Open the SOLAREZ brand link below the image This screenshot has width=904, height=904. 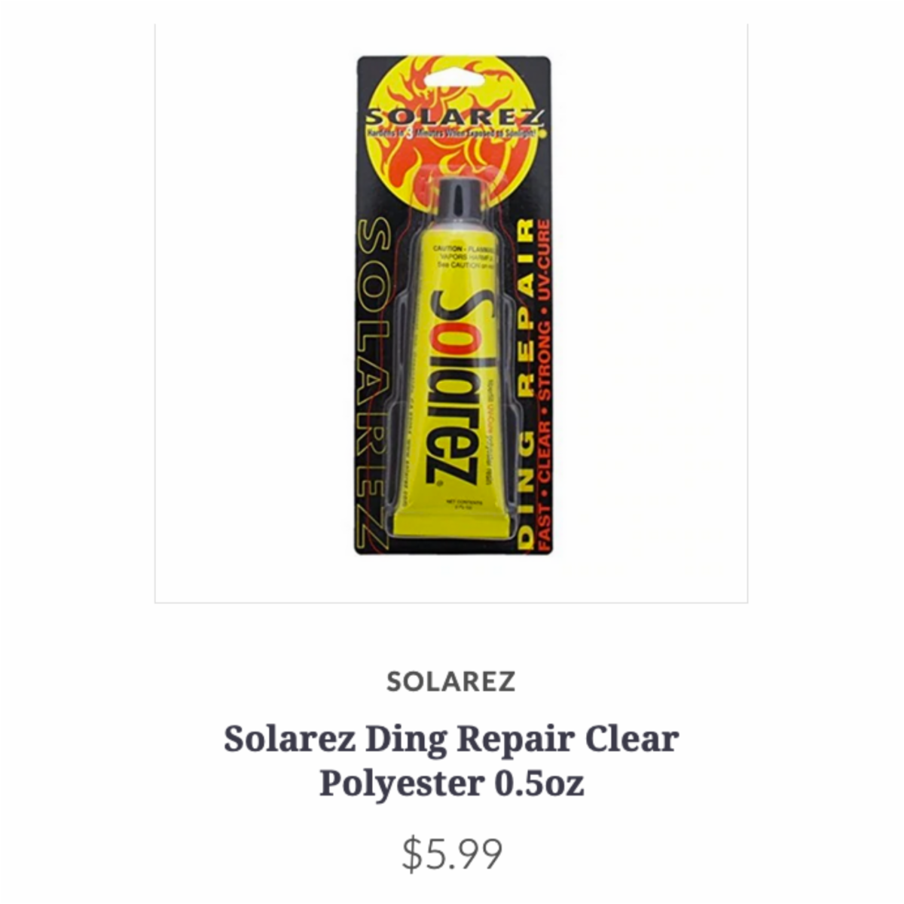click(451, 681)
